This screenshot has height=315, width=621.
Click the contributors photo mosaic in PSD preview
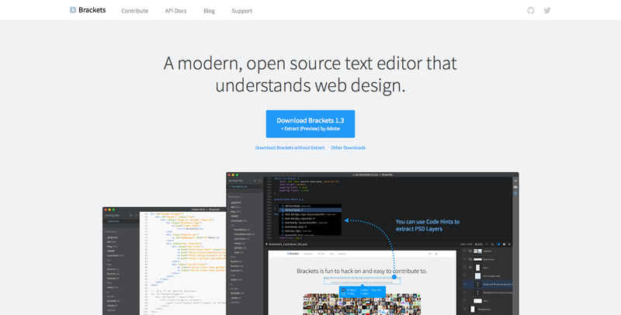click(x=362, y=304)
